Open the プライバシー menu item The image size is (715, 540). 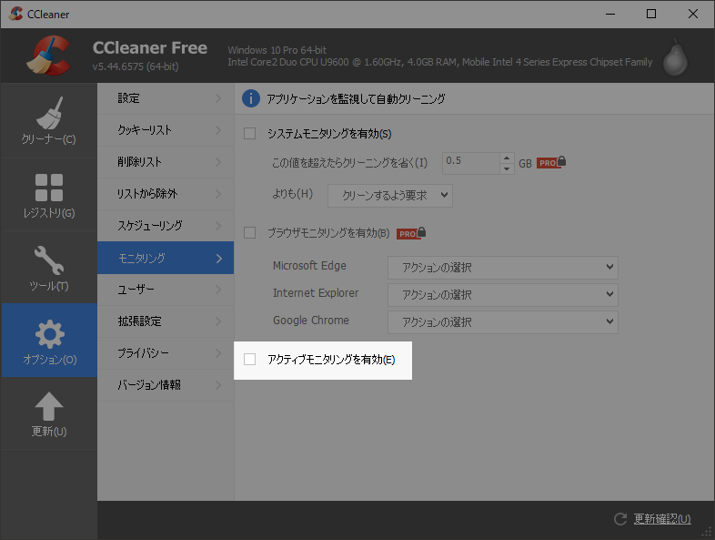pos(166,353)
